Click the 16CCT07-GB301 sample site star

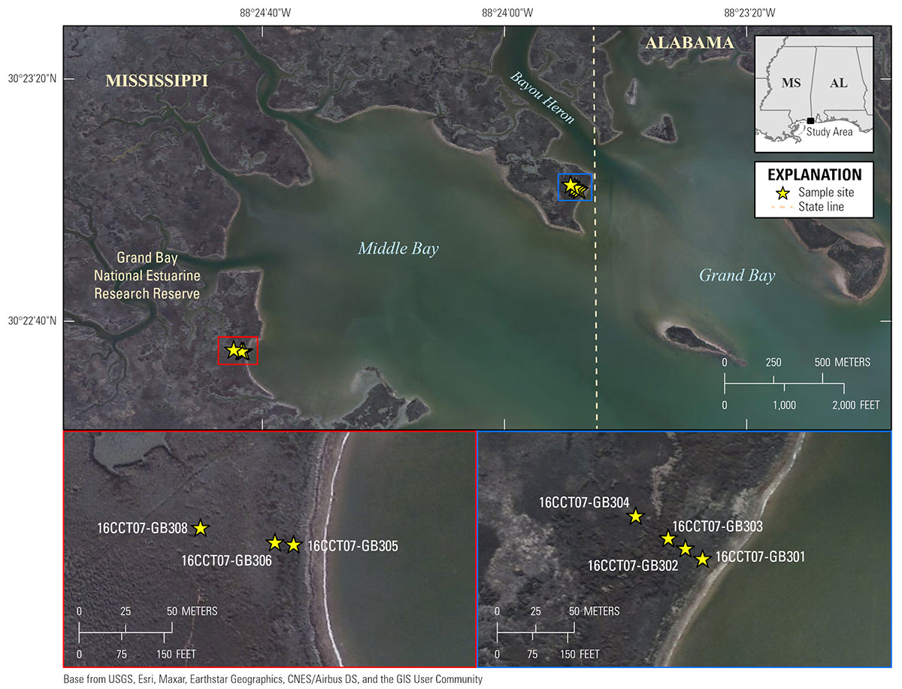(x=702, y=558)
